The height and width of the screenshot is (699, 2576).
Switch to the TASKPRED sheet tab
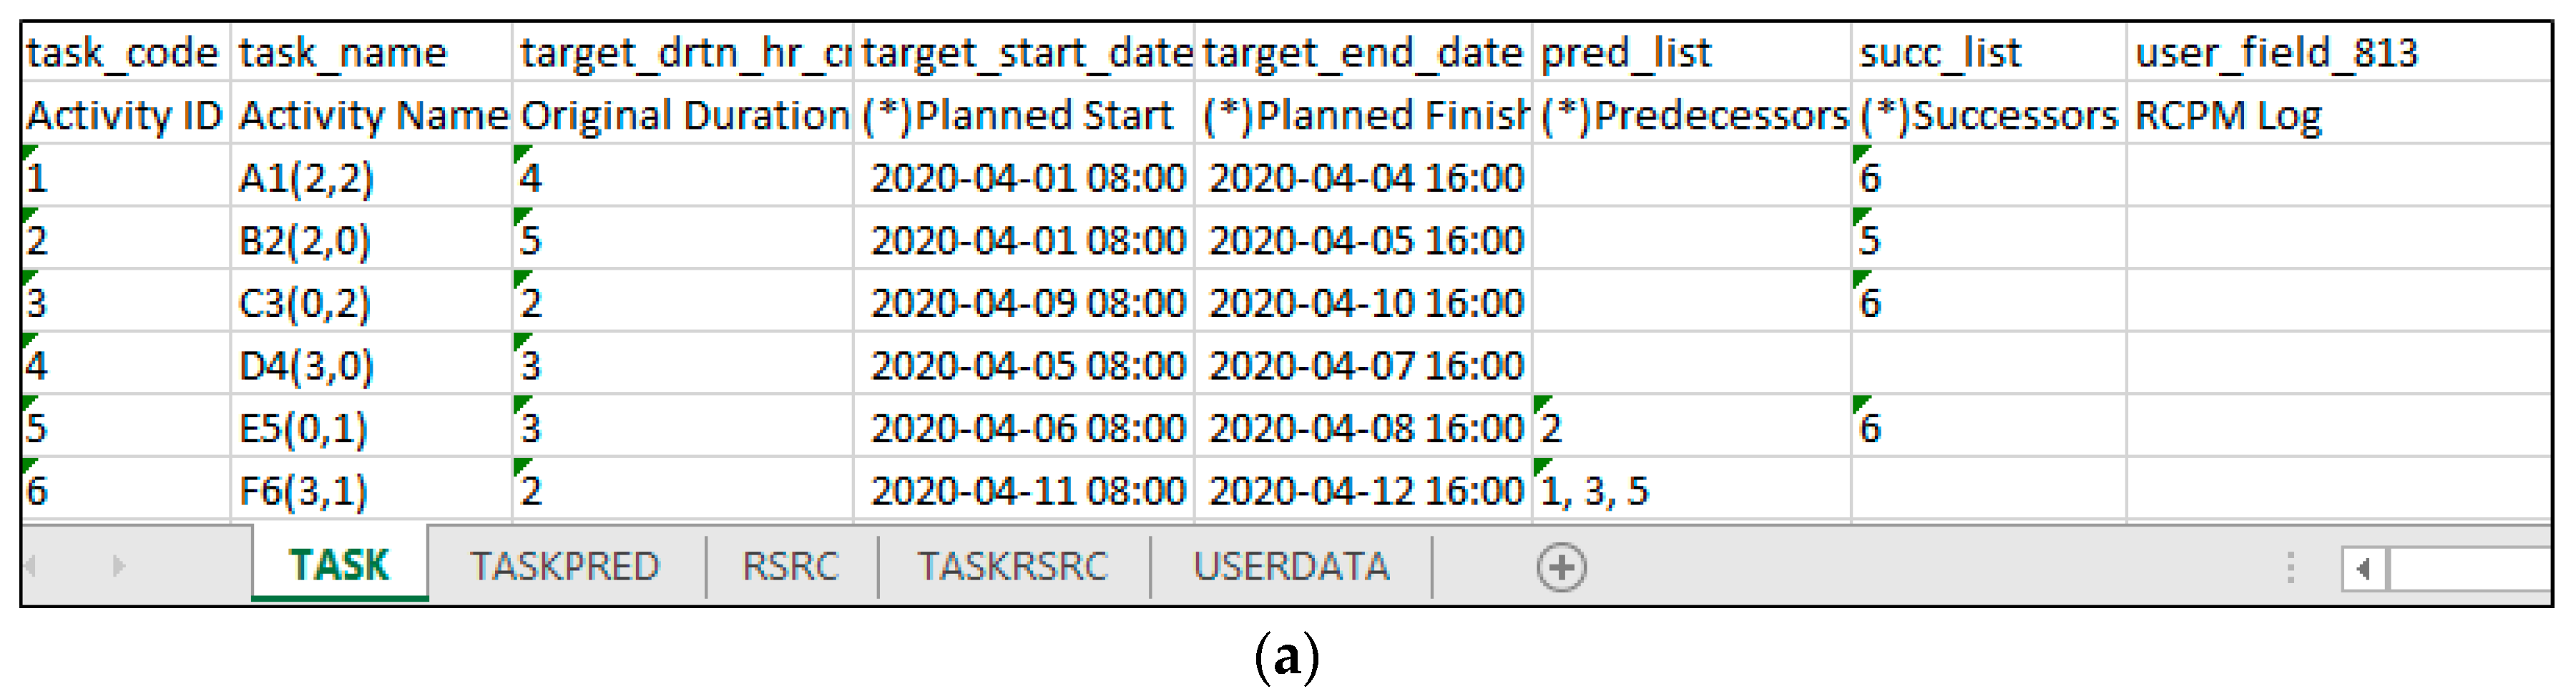click(x=565, y=567)
